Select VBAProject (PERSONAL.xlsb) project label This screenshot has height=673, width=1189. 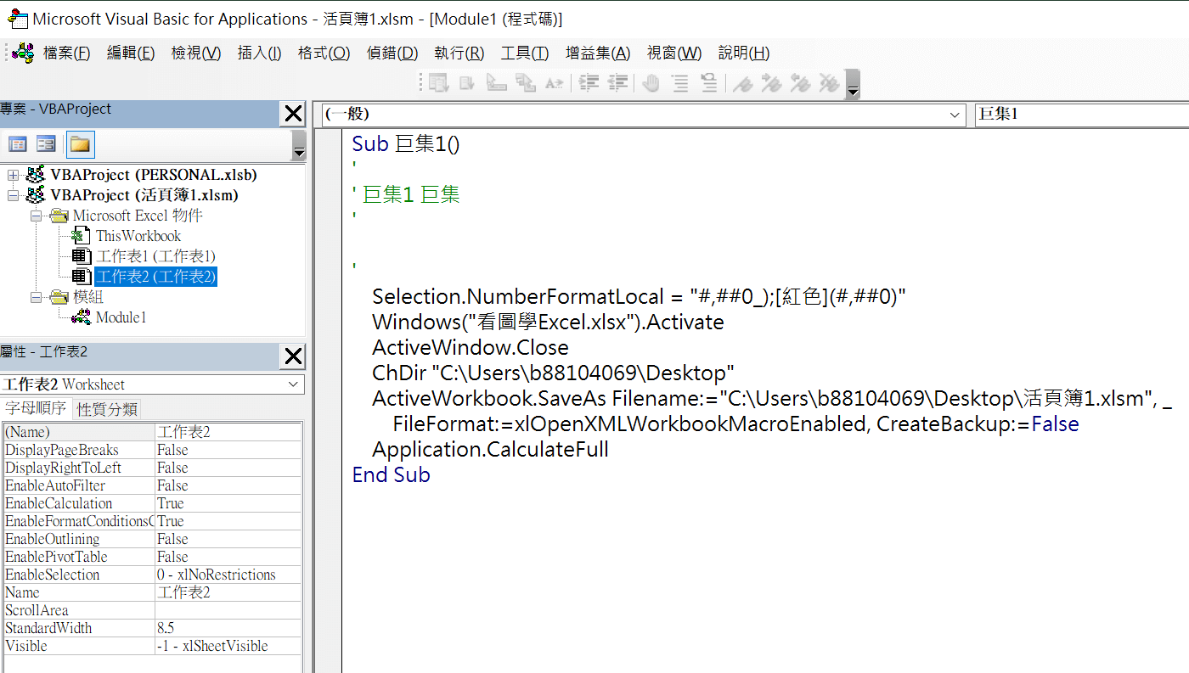pyautogui.click(x=154, y=175)
